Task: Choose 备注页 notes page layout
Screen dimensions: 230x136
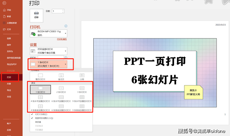Action: (x=61, y=77)
